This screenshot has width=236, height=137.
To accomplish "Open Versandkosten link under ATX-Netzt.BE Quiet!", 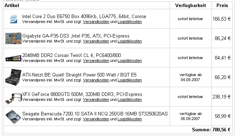I will (96, 80).
